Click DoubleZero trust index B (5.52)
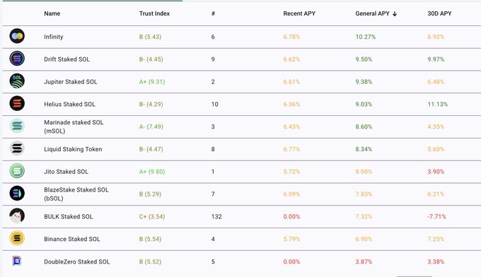The image size is (481, 277). 150,261
